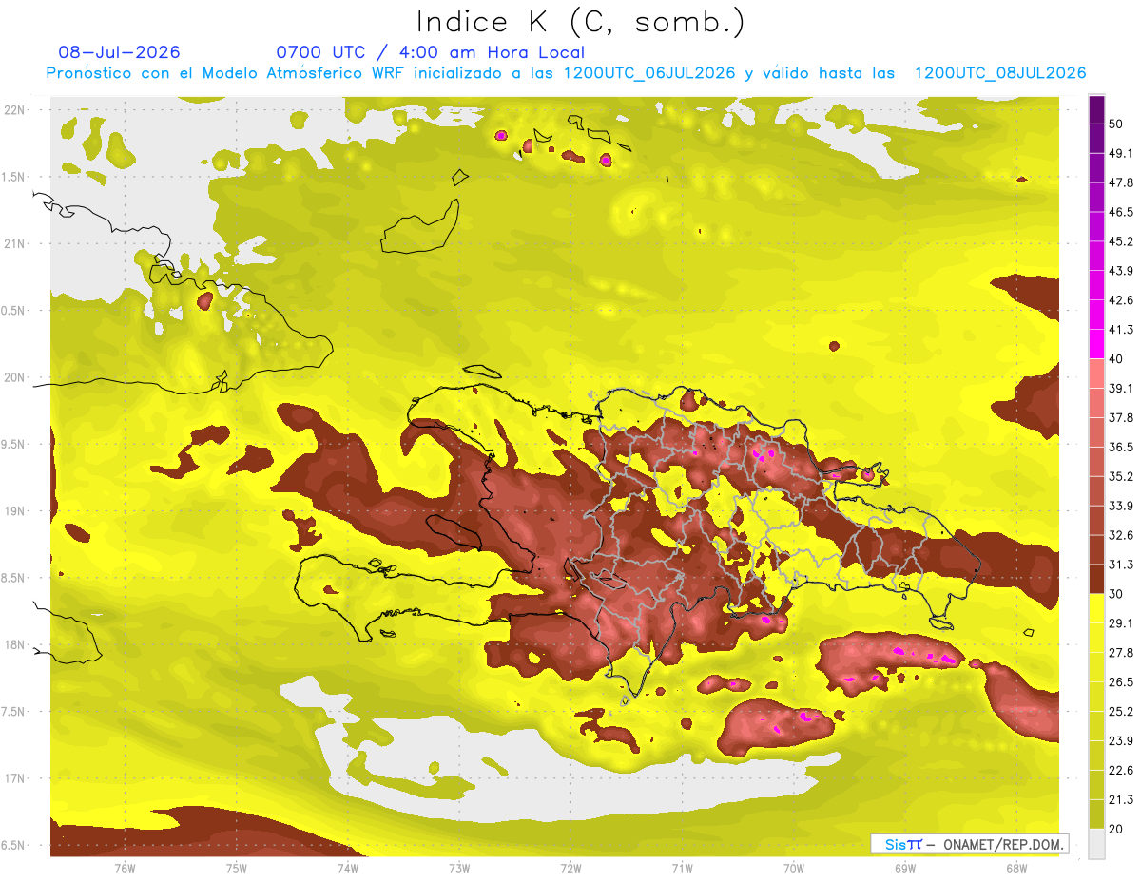Click the legend value 22.6

(x=1120, y=770)
